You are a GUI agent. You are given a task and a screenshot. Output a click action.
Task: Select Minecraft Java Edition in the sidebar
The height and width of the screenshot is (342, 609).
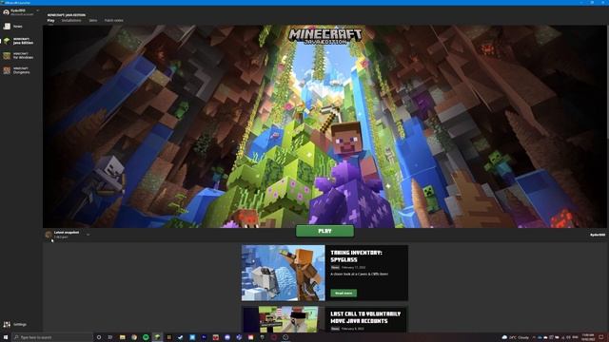18,41
